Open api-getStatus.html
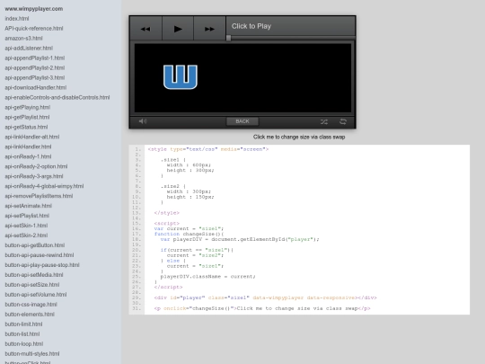Screen dimensions: 485x364 [26, 128]
